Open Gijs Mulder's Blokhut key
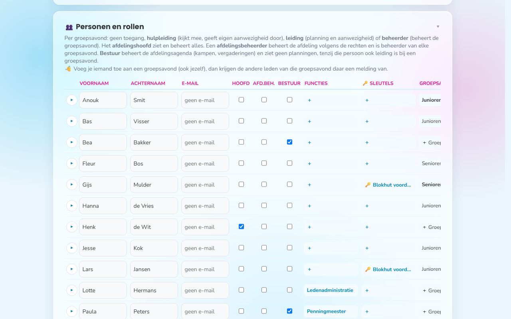 (388, 185)
